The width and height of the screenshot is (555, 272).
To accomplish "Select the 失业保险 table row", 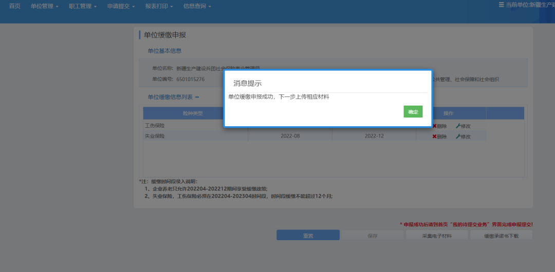I will (195, 137).
